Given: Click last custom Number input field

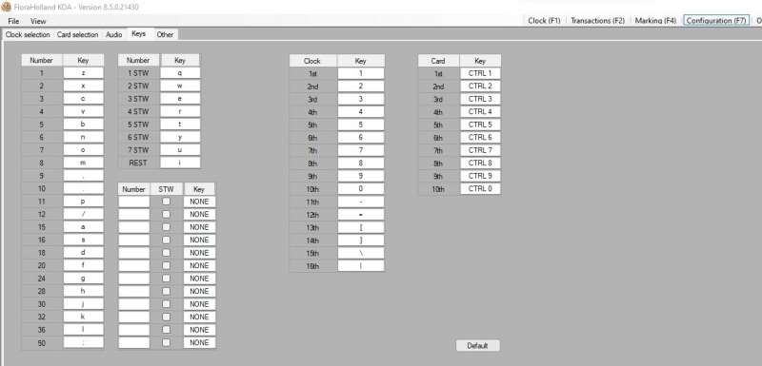Looking at the screenshot, I should coord(134,342).
